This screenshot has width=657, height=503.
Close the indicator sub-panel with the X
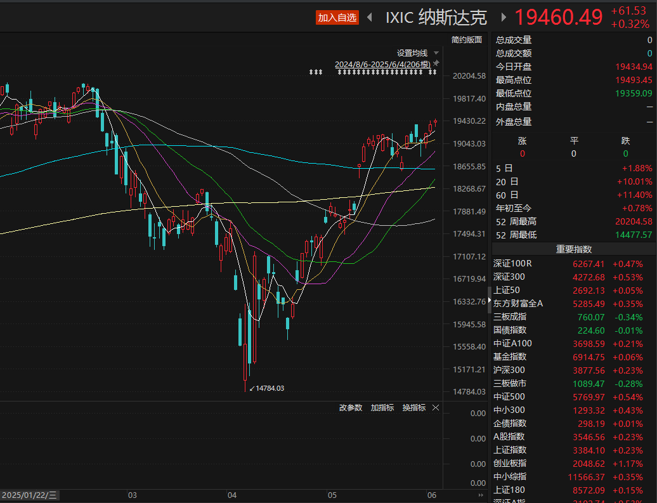point(436,407)
